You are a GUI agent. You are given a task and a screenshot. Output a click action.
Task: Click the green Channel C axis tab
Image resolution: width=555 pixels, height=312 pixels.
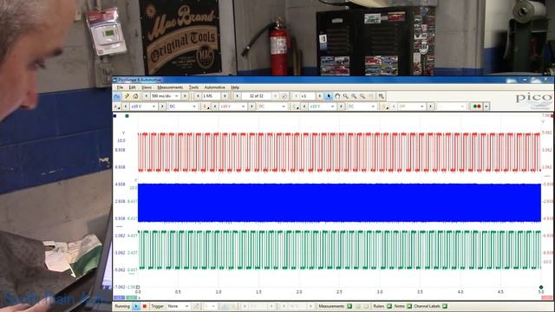pos(132,298)
